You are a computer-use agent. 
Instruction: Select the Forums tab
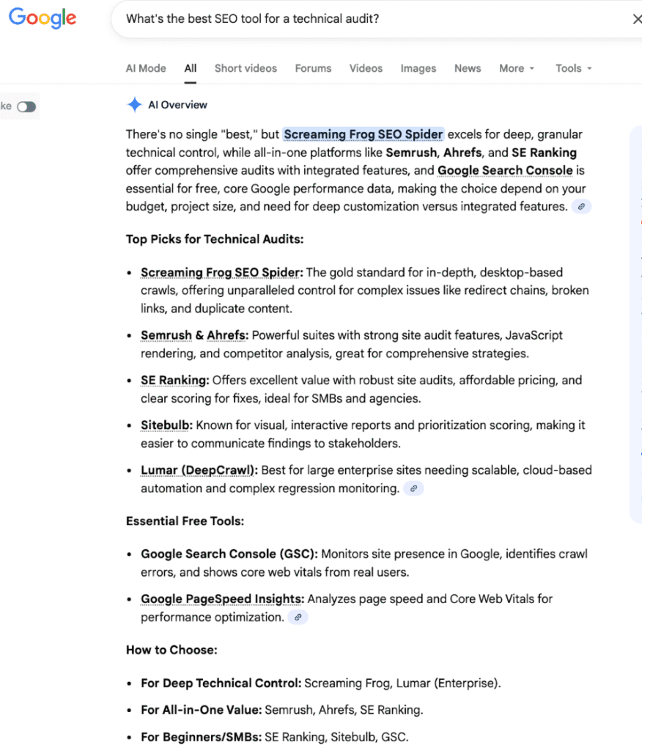pos(313,68)
